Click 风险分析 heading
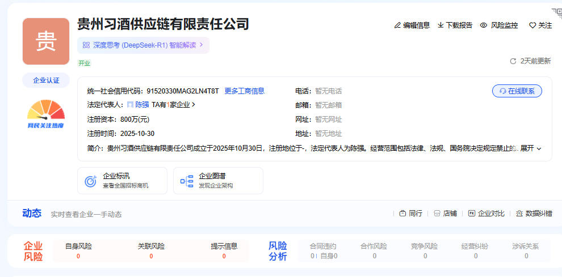This screenshot has width=562, height=277. tap(278, 252)
